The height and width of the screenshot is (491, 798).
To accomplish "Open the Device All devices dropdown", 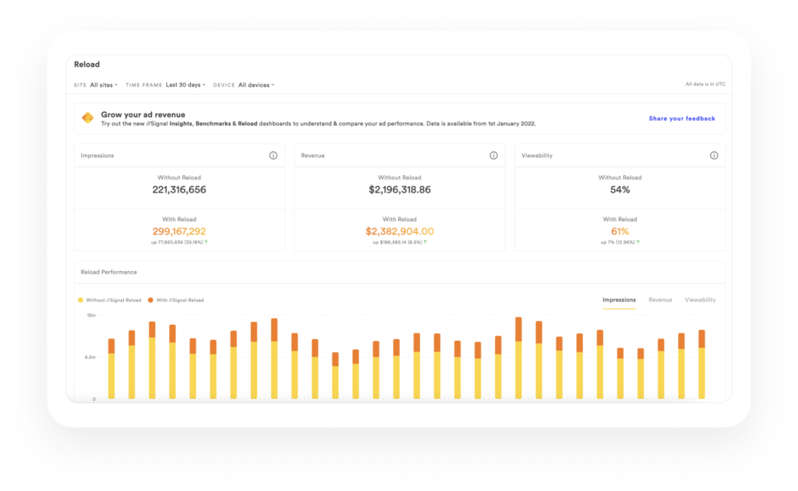I will 256,85.
